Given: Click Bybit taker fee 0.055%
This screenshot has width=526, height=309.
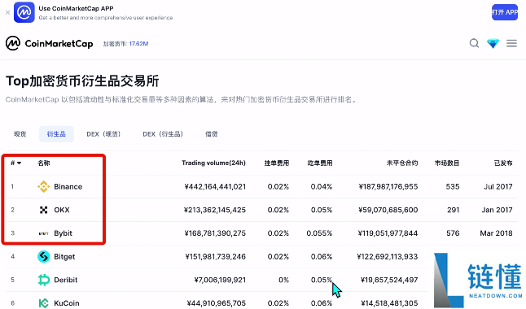Looking at the screenshot, I should point(319,233).
